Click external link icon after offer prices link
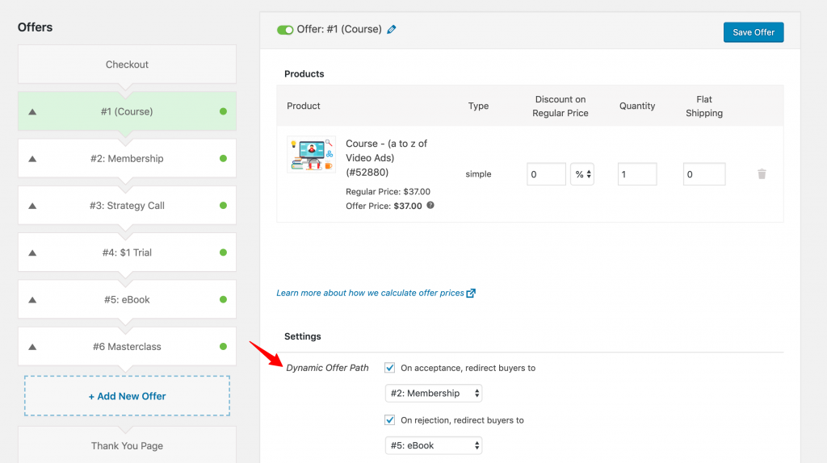Screen dimensions: 827x463 pos(471,293)
